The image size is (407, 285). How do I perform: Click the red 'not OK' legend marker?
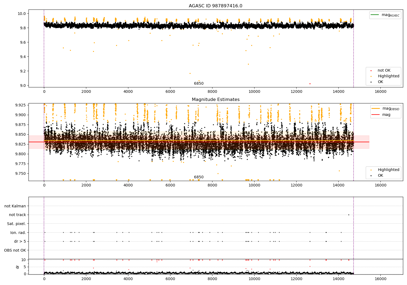(371, 71)
